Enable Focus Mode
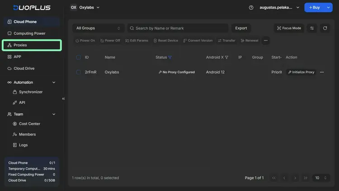Screen dimensions: 339x191 point(288,28)
